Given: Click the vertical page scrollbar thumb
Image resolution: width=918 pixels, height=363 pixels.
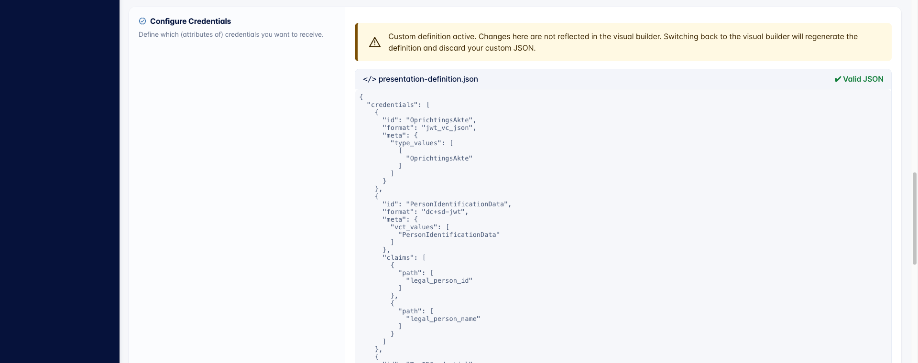Looking at the screenshot, I should click(915, 218).
